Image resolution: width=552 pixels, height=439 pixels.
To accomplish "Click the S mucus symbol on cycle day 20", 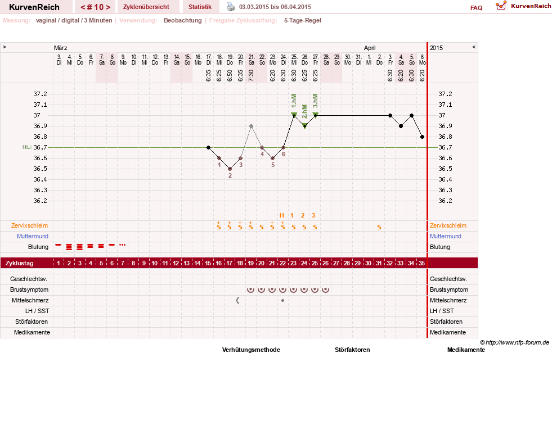I will [262, 227].
